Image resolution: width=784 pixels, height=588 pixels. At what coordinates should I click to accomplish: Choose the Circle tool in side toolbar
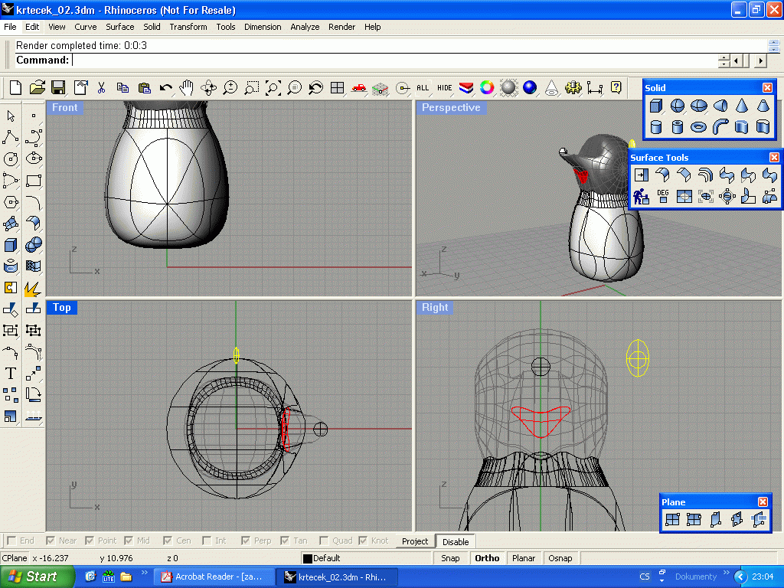(x=11, y=159)
